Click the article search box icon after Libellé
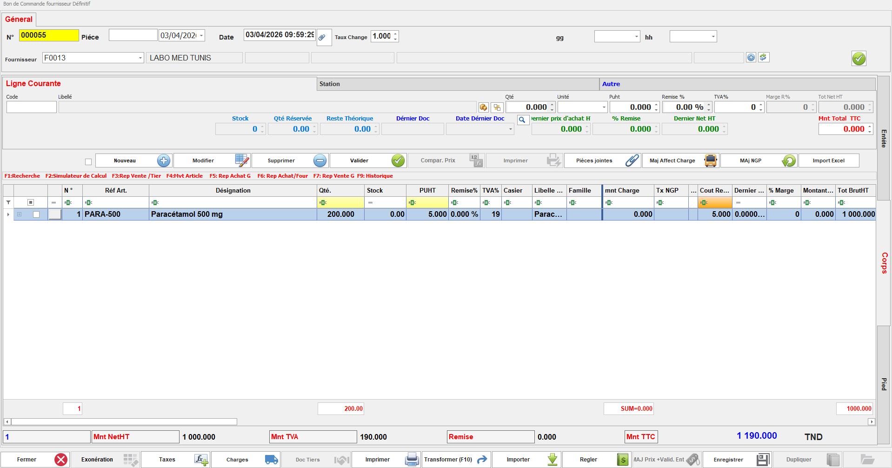Image resolution: width=892 pixels, height=468 pixels. [x=484, y=107]
